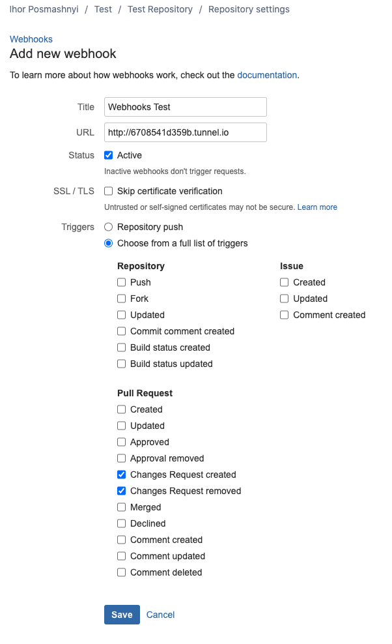This screenshot has width=392, height=644.
Task: Check the Issue Comment created trigger
Action: point(284,315)
